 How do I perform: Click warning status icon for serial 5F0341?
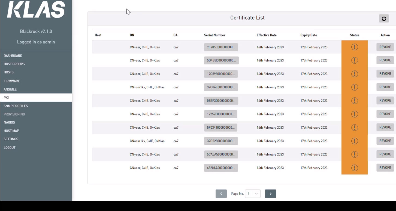(x=354, y=128)
